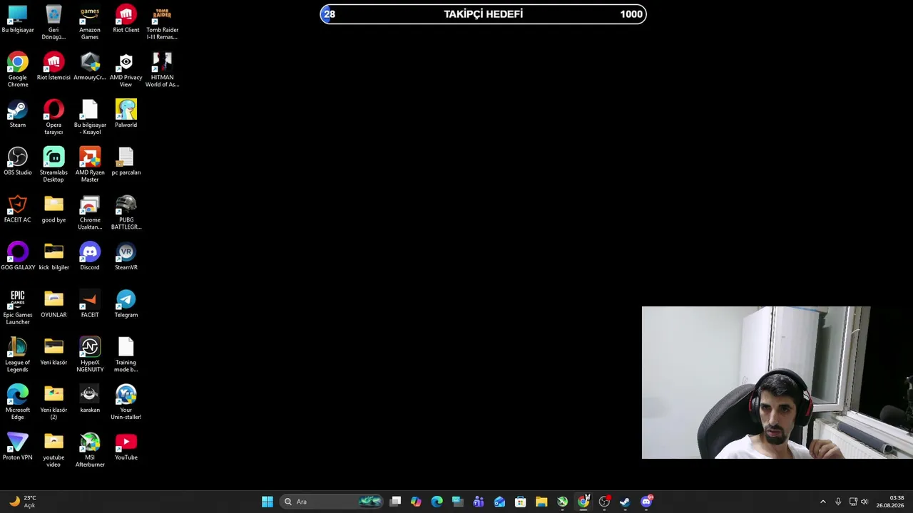
Task: Select the Yeni klasör (2) folder
Action: coord(53,403)
